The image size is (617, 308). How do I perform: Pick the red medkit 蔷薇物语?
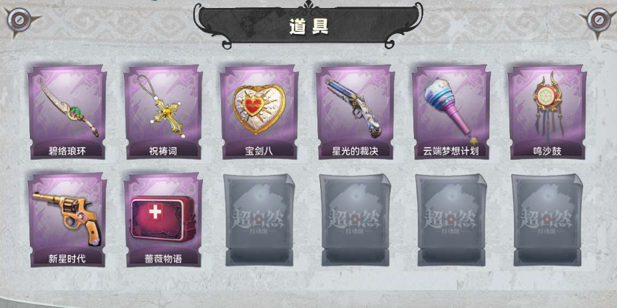[163, 220]
